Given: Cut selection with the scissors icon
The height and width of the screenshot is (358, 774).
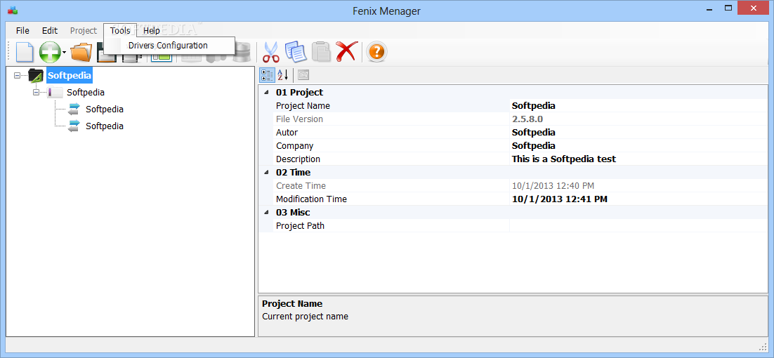Looking at the screenshot, I should pos(271,51).
